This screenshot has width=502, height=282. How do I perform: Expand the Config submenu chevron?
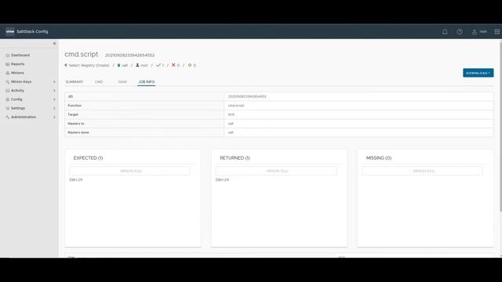pyautogui.click(x=54, y=99)
